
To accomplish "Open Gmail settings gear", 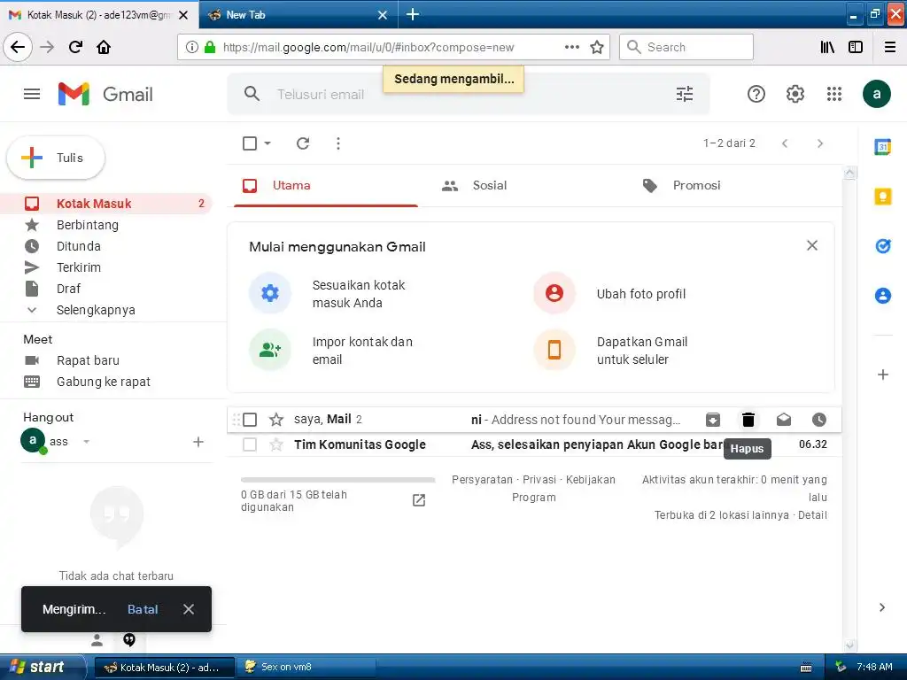I will tap(795, 94).
